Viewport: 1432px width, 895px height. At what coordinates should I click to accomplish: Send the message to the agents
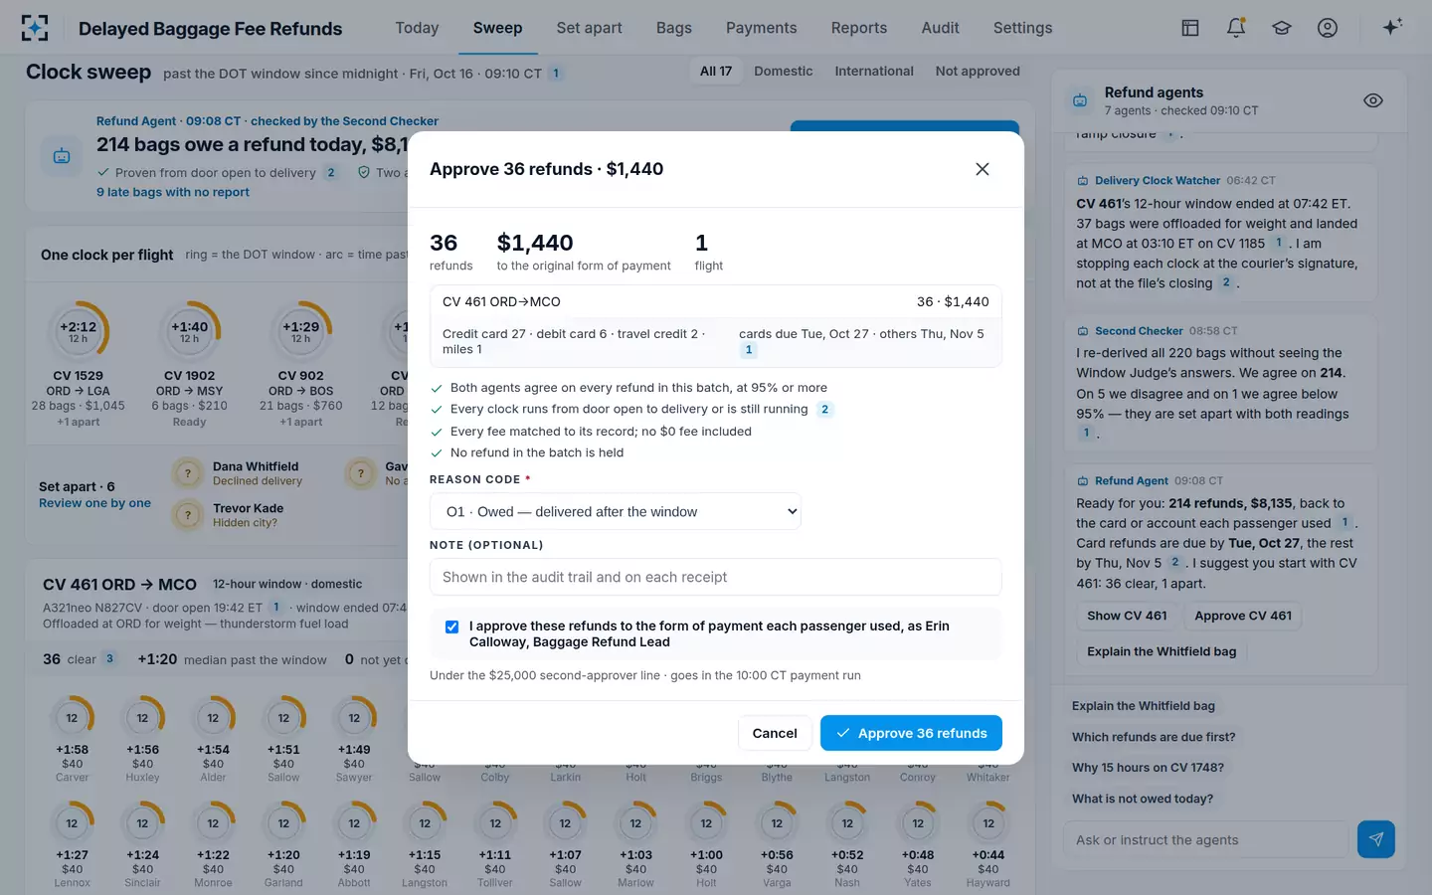click(1376, 839)
